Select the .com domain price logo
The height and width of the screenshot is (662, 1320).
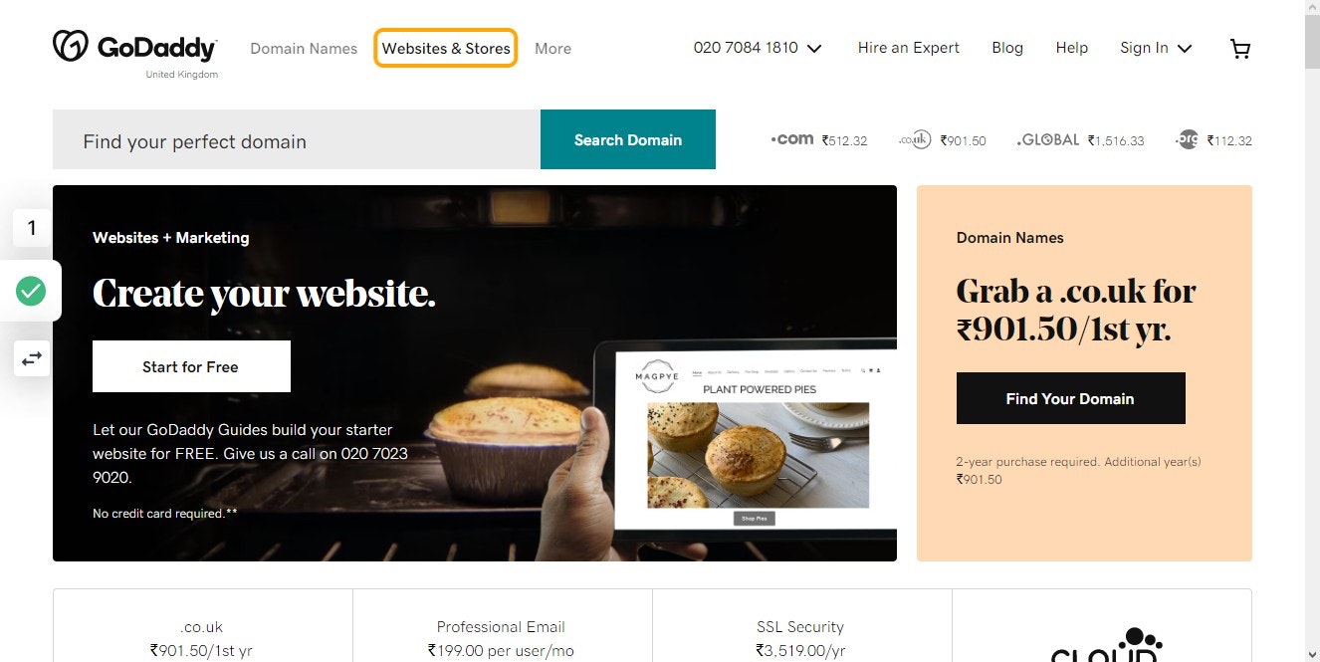point(792,139)
